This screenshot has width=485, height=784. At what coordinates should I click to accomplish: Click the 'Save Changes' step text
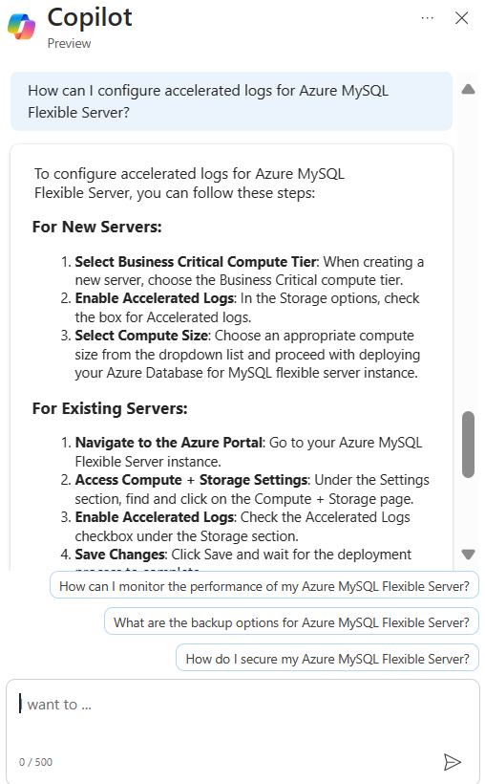(x=120, y=554)
